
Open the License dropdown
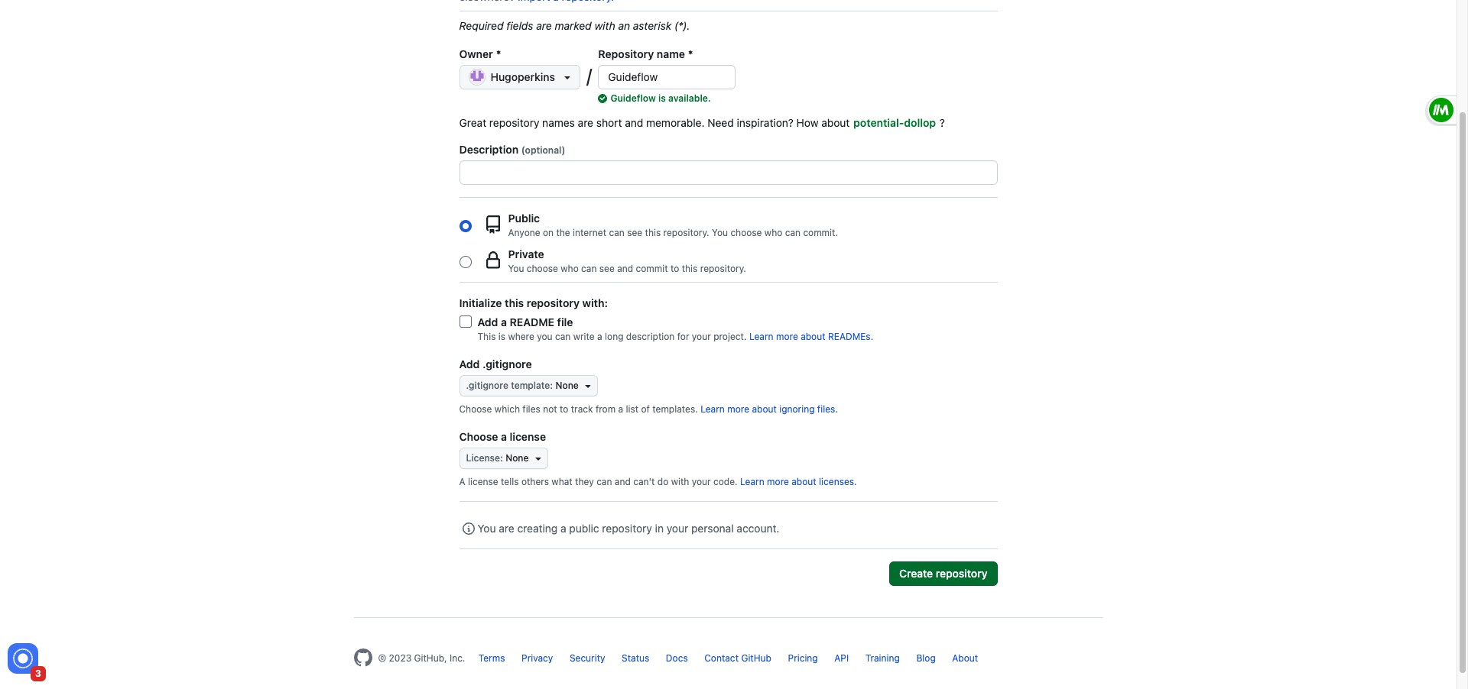(x=502, y=458)
